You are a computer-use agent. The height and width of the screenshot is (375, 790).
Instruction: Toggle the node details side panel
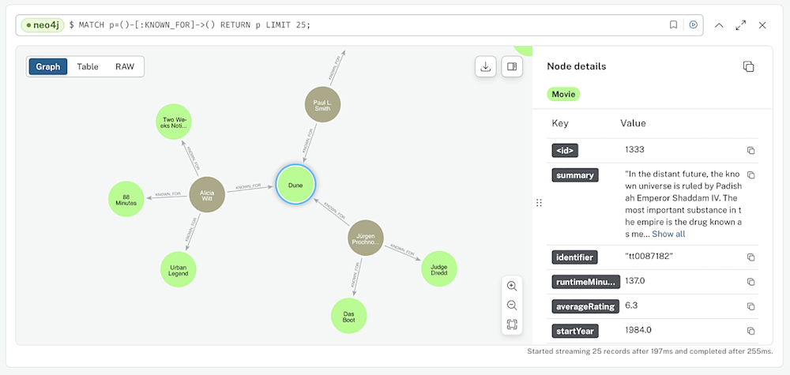pos(512,66)
